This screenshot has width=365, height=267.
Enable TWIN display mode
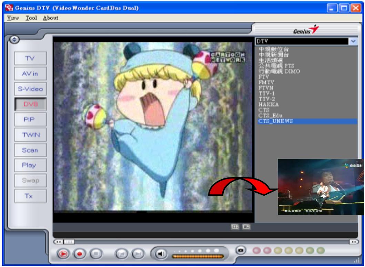[30, 135]
